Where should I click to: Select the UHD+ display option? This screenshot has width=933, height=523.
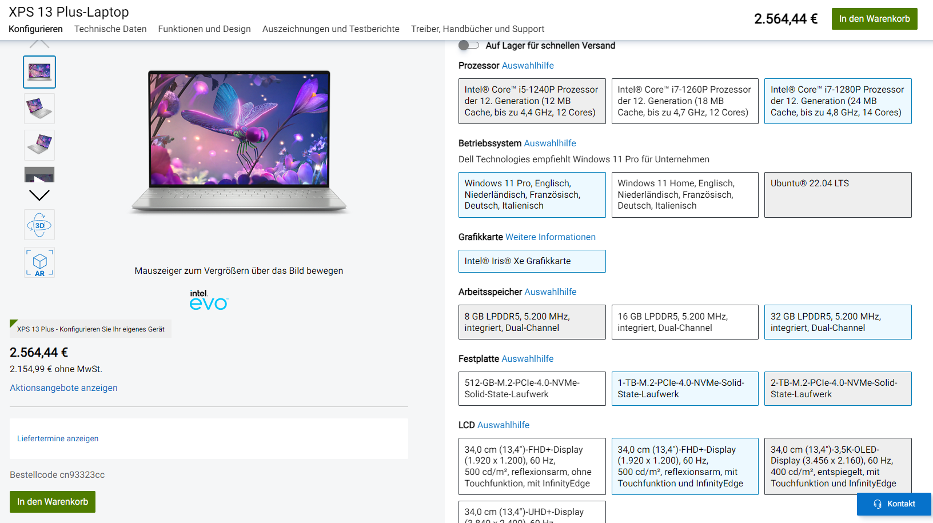(532, 512)
